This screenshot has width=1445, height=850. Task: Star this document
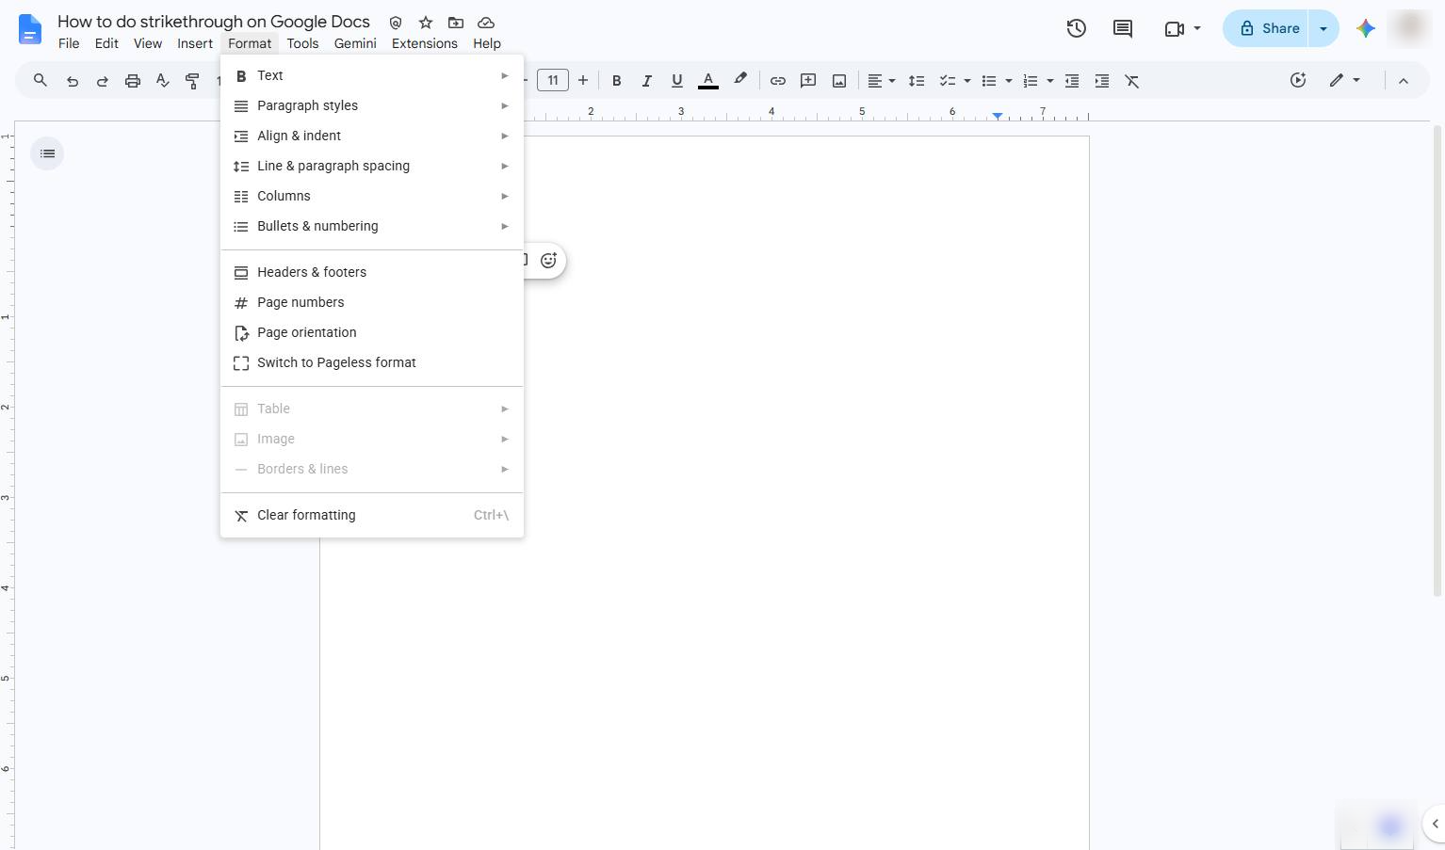coord(426,23)
